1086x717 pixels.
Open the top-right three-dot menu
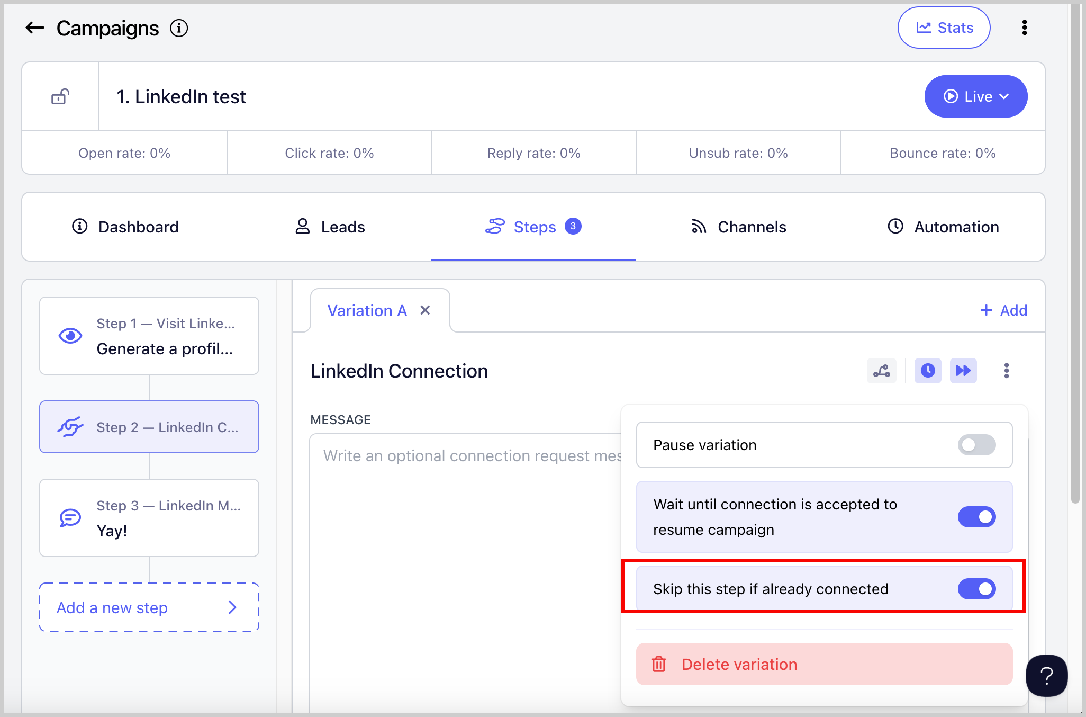tap(1025, 28)
